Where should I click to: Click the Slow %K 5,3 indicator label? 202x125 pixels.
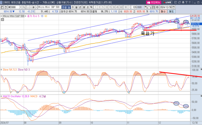pyautogui.click(x=10, y=70)
